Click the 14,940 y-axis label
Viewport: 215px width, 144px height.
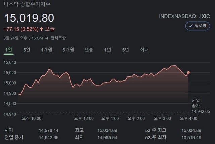[10, 114]
